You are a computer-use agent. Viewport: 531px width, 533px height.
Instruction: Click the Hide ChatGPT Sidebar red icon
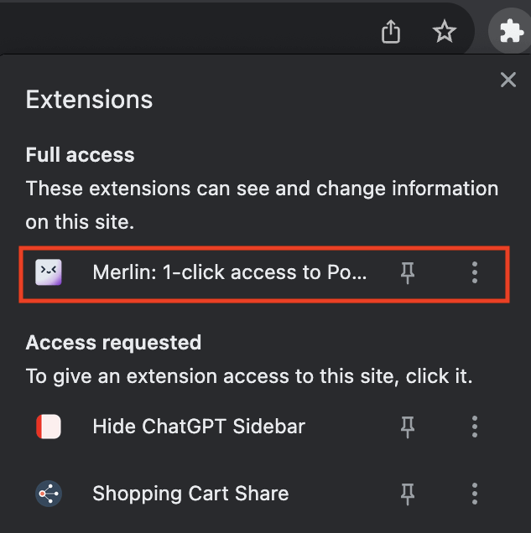pyautogui.click(x=49, y=427)
